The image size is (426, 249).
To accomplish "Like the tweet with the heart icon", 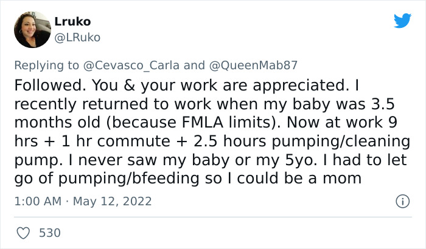I will pos(24,232).
